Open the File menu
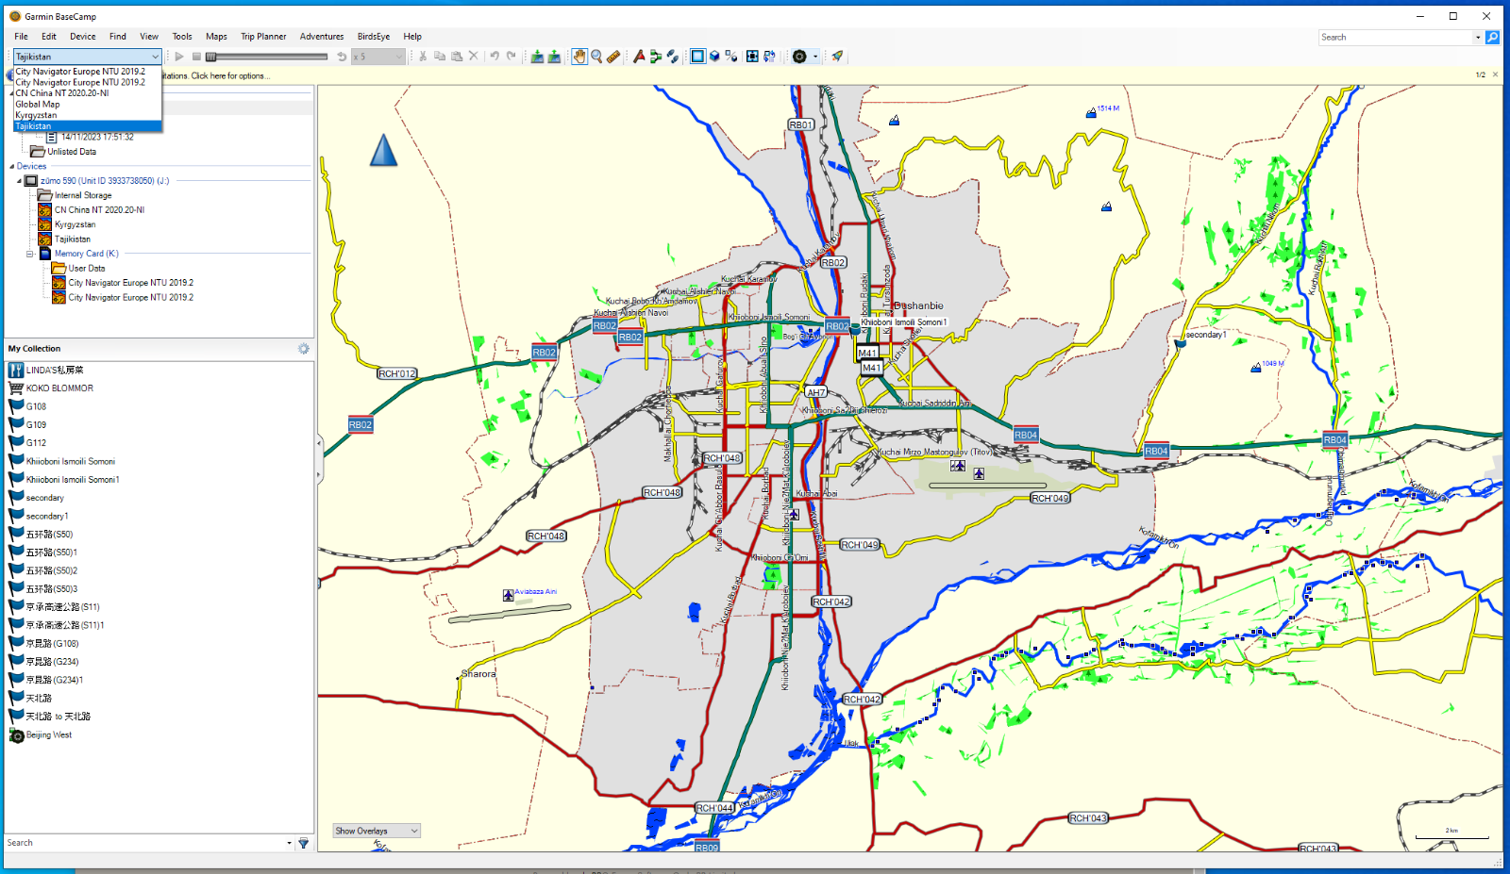Screen dimensions: 1510x874 [x=21, y=37]
